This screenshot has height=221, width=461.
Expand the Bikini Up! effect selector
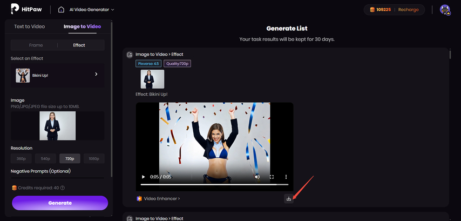[58, 75]
